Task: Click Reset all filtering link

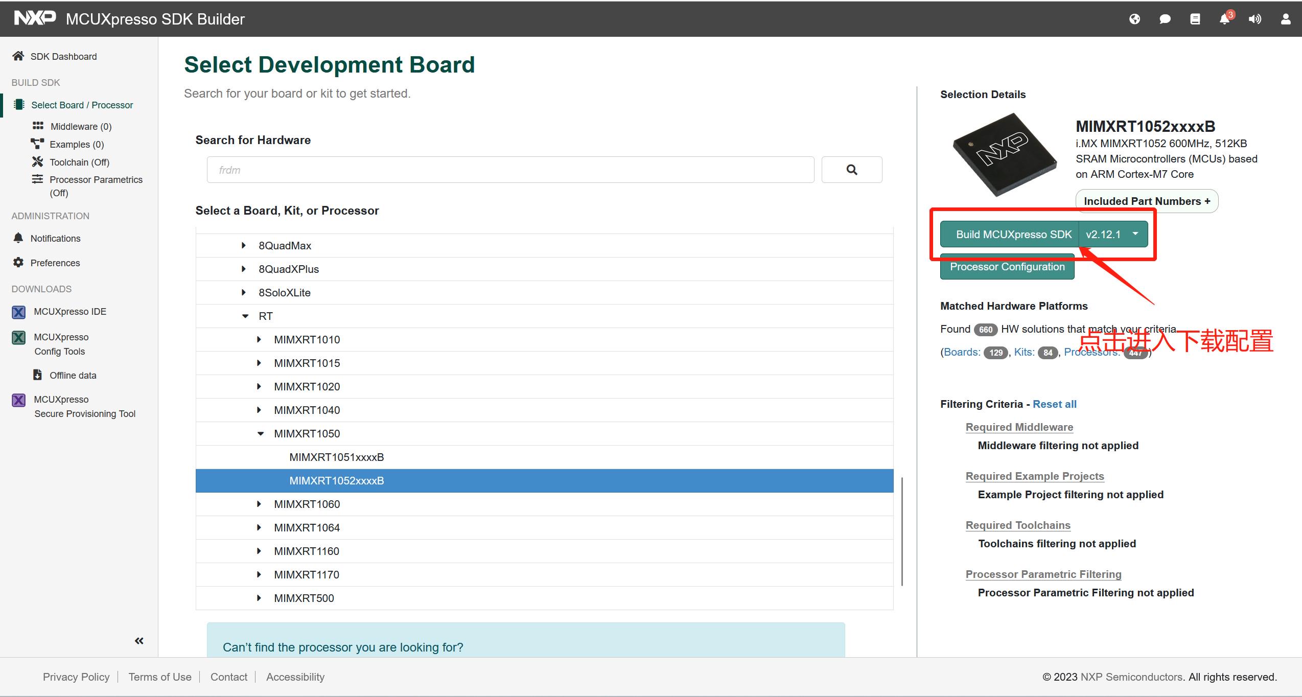Action: point(1054,404)
